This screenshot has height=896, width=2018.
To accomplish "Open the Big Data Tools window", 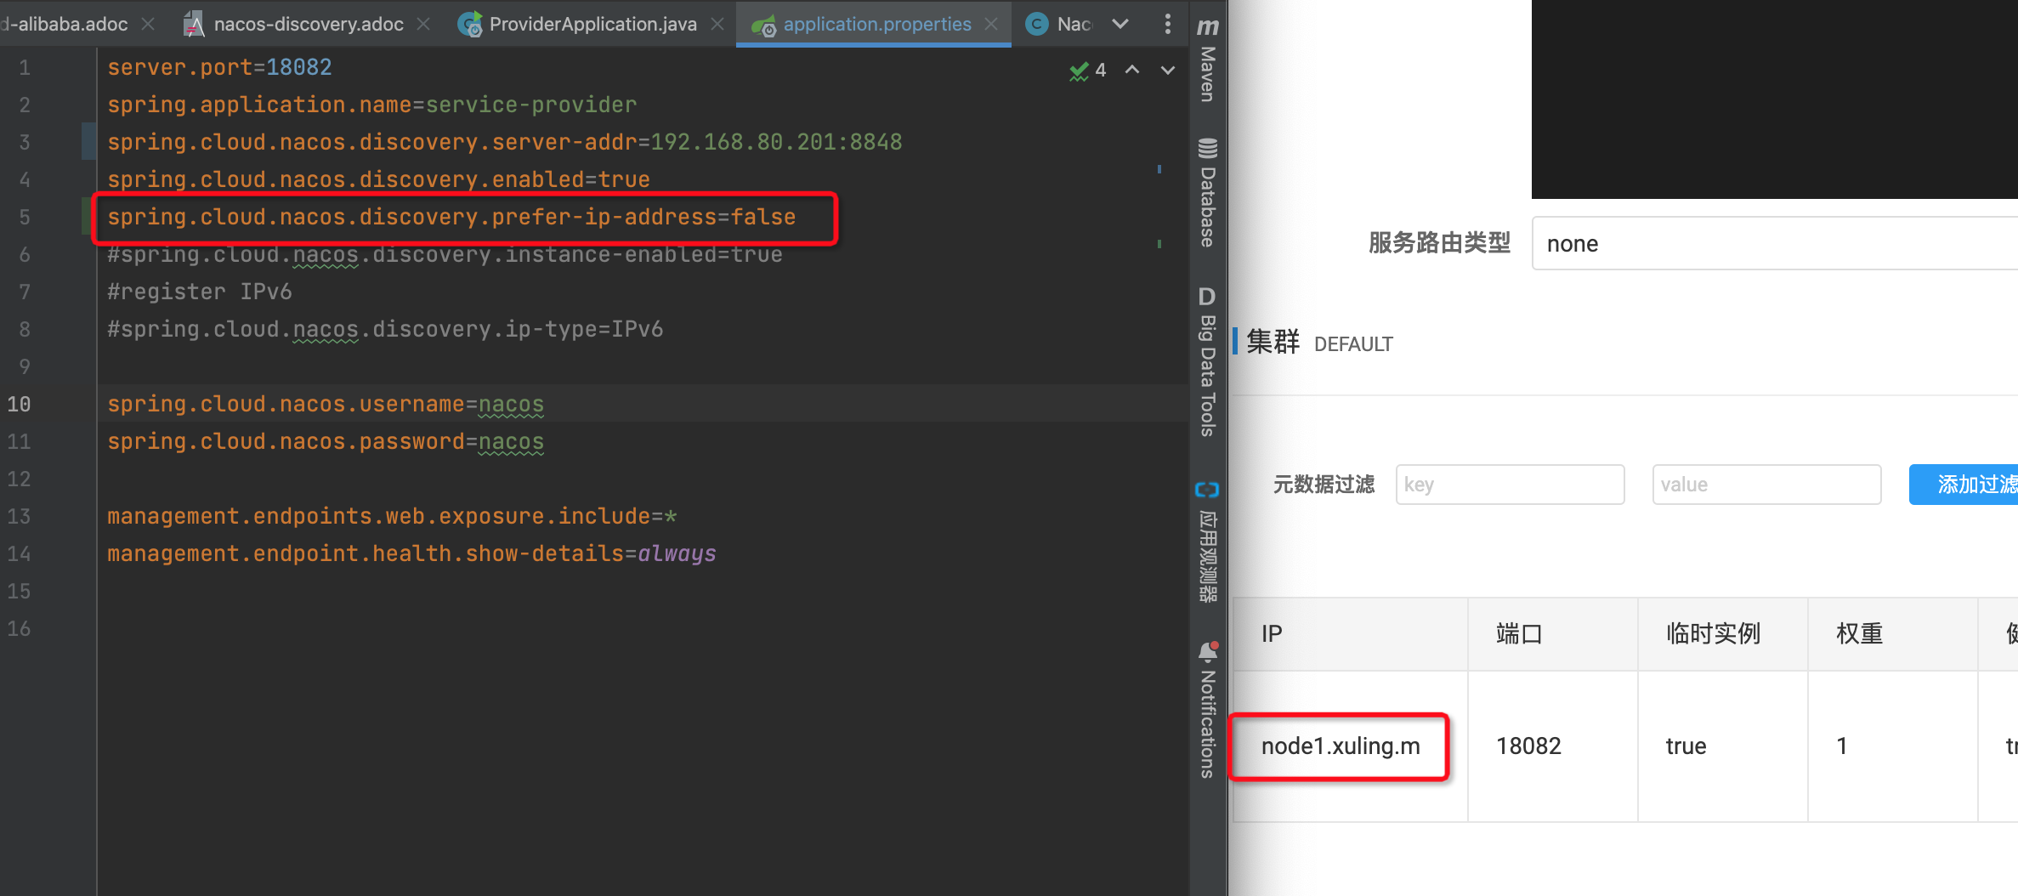I will point(1207,363).
